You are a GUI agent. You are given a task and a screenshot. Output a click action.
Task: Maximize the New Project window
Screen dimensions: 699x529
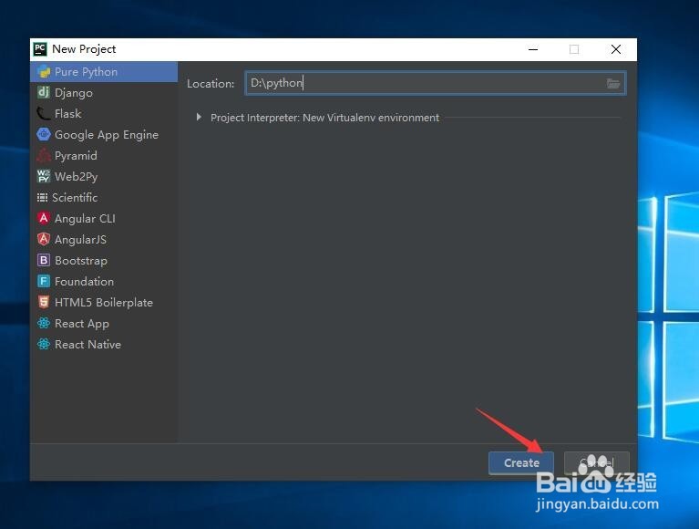[574, 49]
